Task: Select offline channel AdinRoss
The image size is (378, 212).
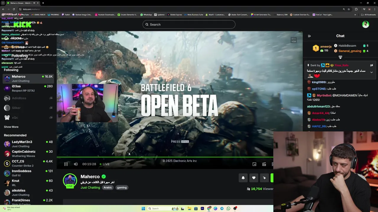Action: tap(28, 98)
